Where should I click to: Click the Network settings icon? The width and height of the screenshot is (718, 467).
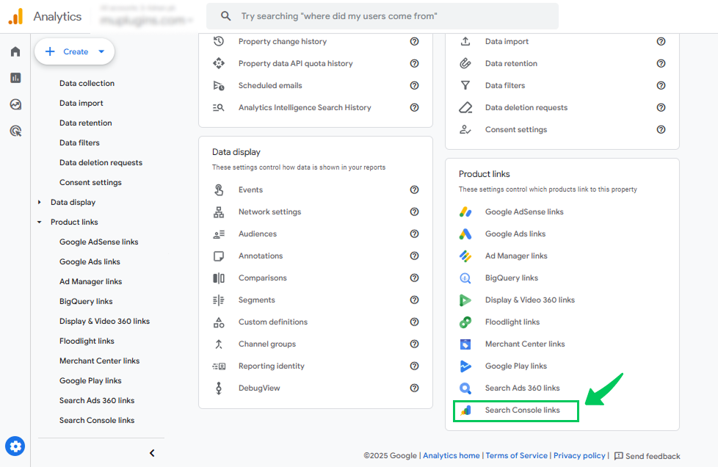point(219,211)
